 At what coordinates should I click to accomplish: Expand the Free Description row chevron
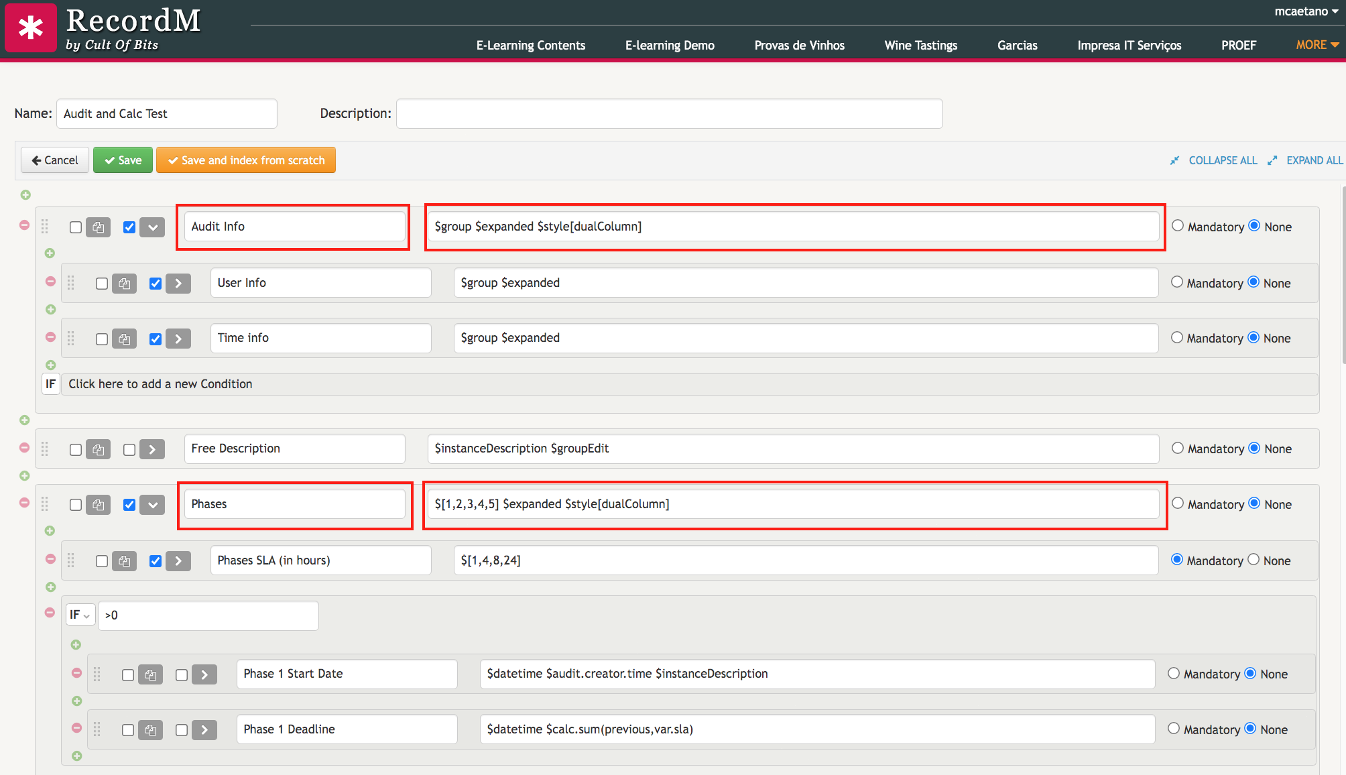152,449
